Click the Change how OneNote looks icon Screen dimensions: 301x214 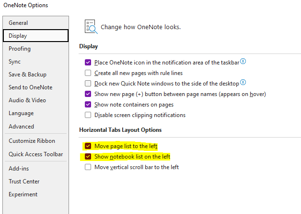[x=91, y=27]
